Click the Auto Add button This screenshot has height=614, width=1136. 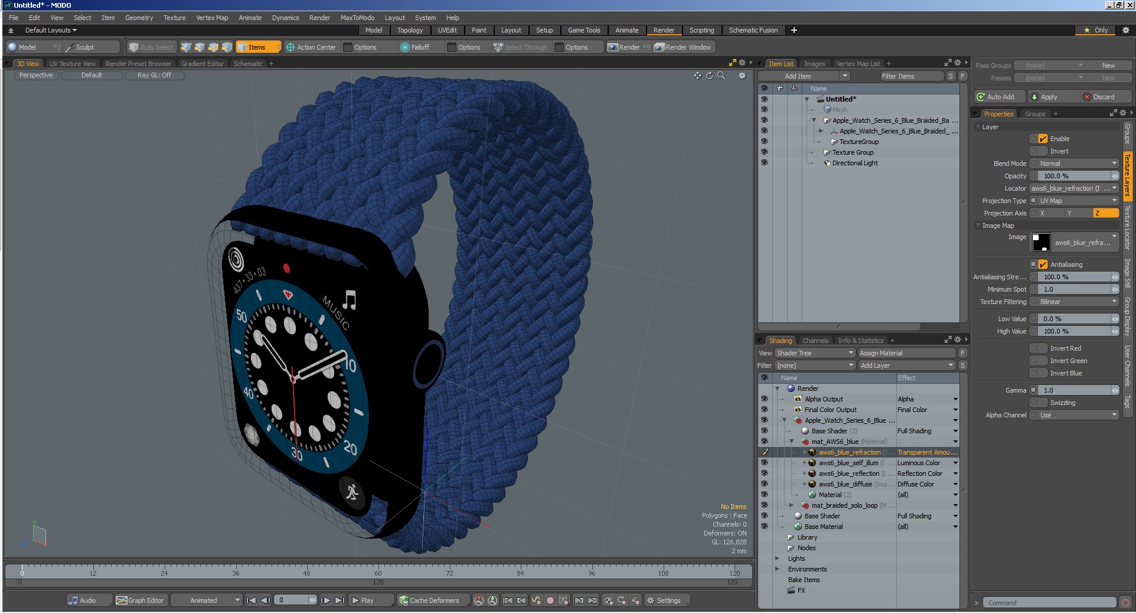tap(1000, 97)
